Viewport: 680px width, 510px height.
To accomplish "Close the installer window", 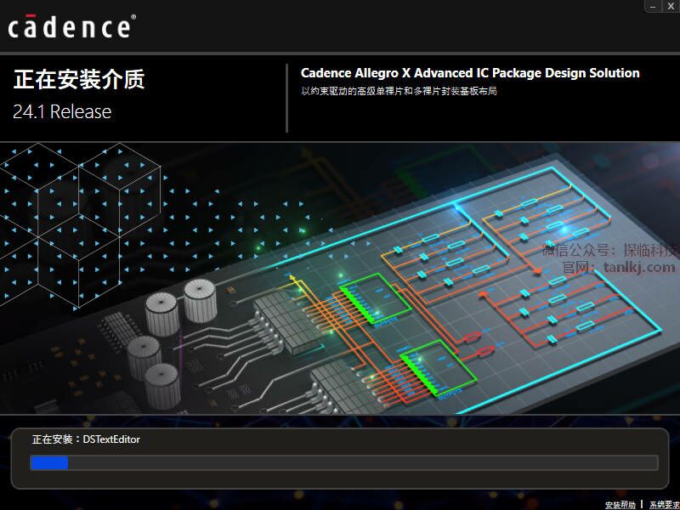I will tap(671, 6).
